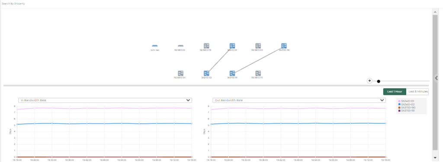Click the gray 192.168.10.176 switch icon
443x162 pixels.
click(206, 46)
